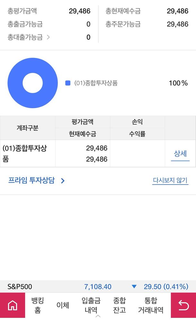
Task: Expand the bottom menu up-chevron
Action: point(98,316)
